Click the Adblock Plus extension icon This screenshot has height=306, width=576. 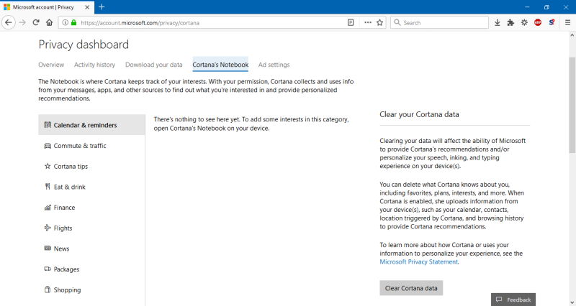[538, 22]
